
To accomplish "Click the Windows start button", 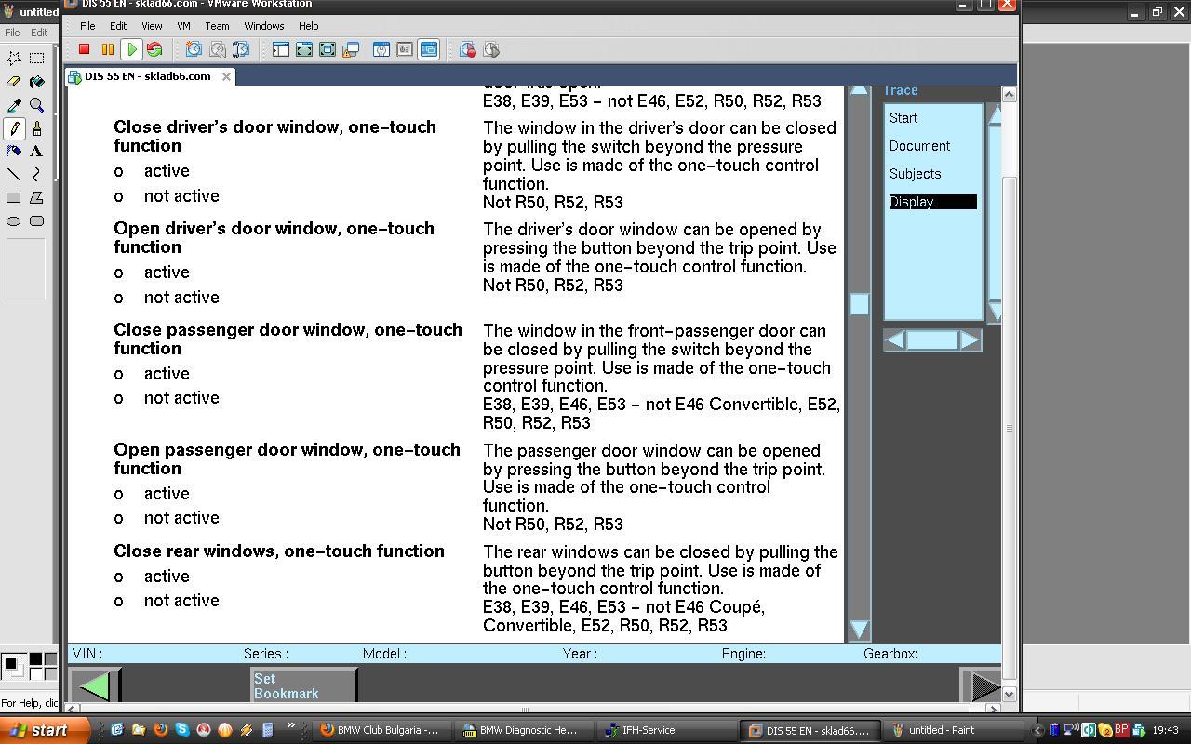I will (45, 730).
